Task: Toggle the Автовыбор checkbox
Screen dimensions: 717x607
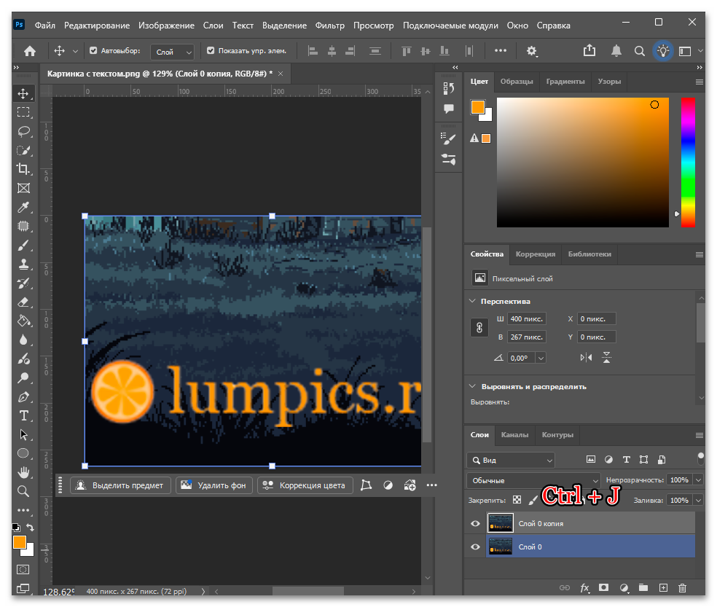Action: 93,51
